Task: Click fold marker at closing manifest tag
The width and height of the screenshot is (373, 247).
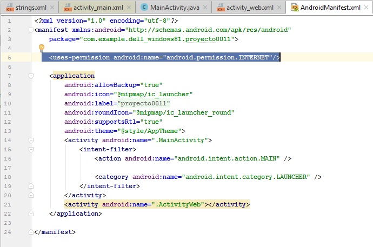Action: 31,232
